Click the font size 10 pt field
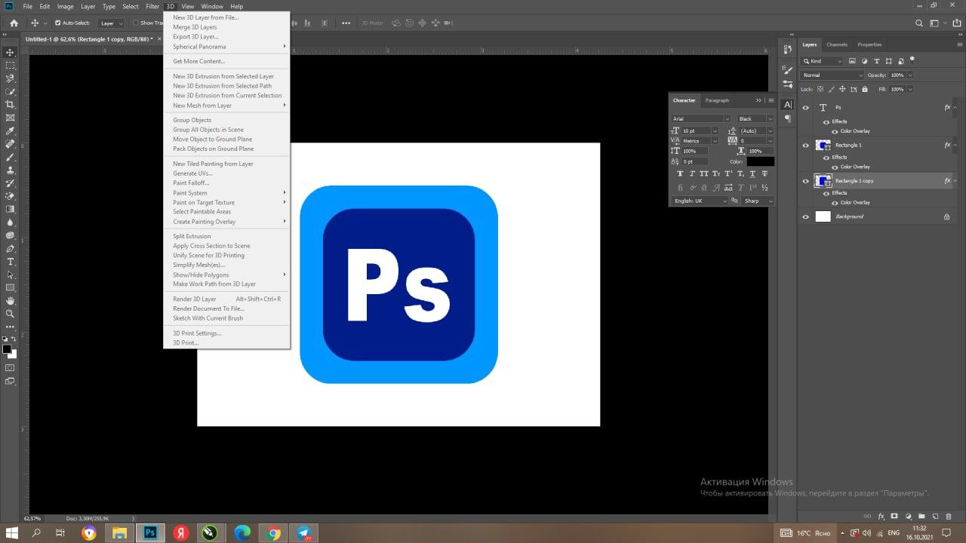966x543 pixels. [697, 130]
